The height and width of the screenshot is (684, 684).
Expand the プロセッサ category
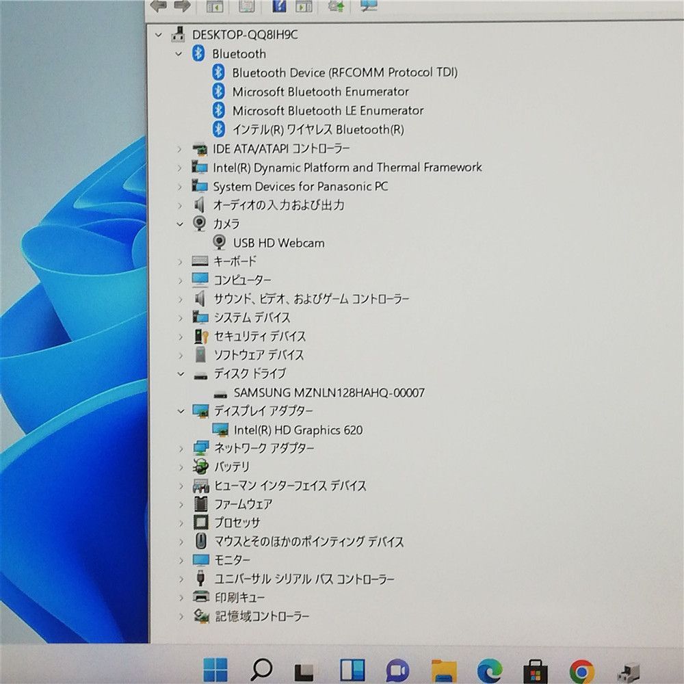tap(181, 523)
